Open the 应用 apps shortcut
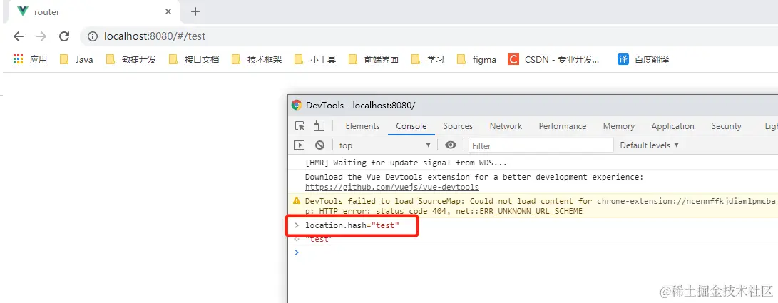Screen dimensions: 778x303 (x=30, y=59)
